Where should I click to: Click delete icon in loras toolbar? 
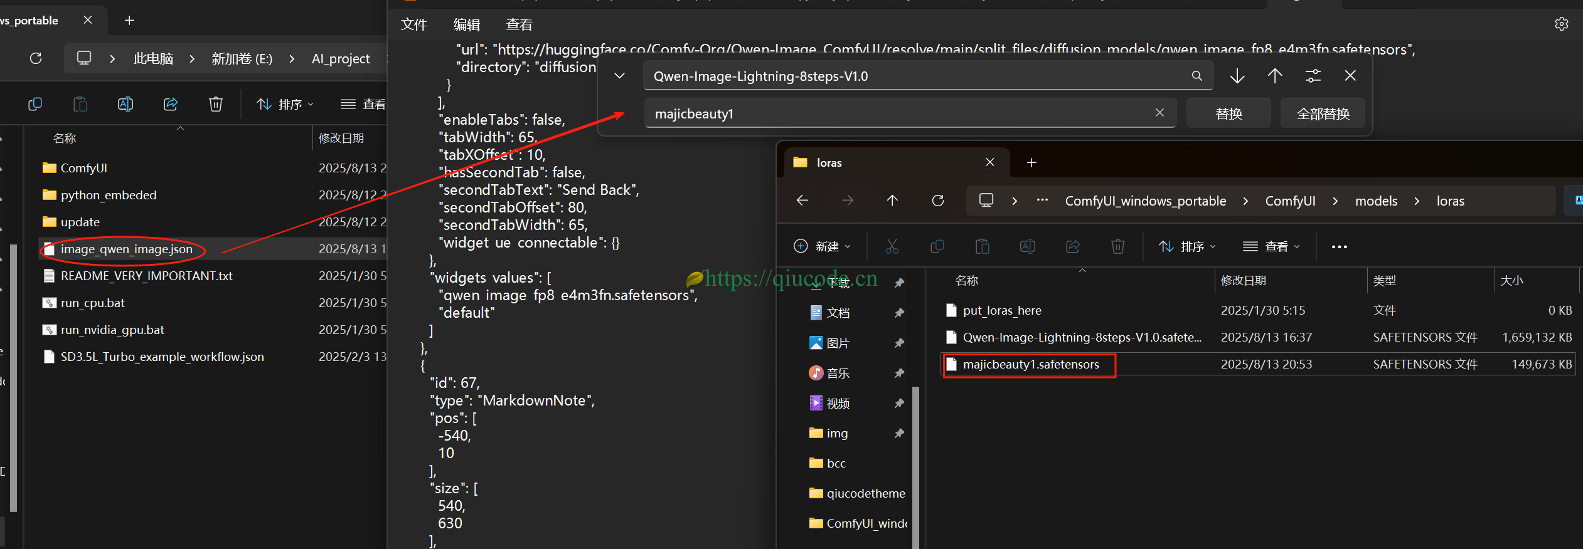tap(1118, 246)
